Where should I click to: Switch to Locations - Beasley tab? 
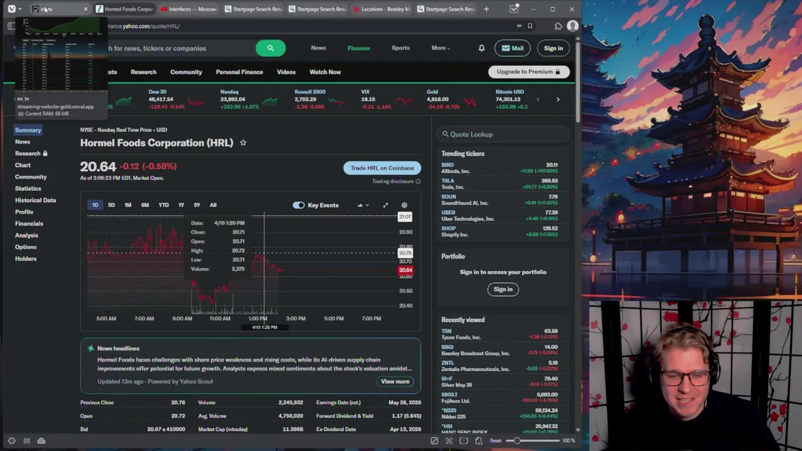click(x=380, y=9)
